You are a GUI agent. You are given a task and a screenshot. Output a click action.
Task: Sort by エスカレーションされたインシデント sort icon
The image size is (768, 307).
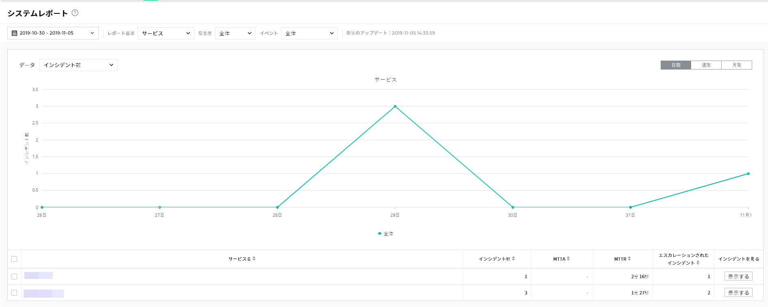[698, 263]
